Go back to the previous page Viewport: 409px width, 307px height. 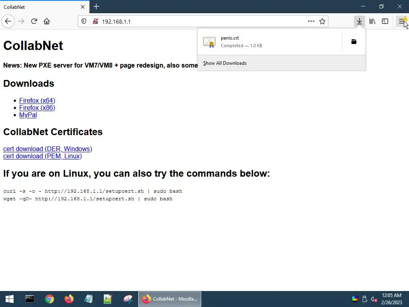coord(8,21)
